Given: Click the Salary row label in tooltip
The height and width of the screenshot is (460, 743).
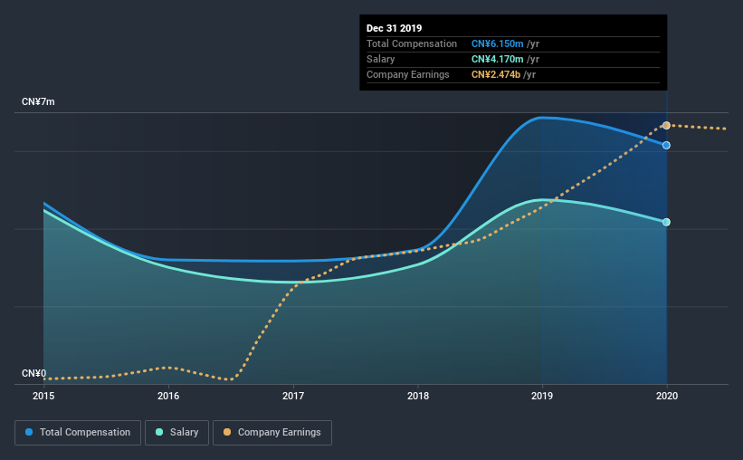Looking at the screenshot, I should [380, 59].
